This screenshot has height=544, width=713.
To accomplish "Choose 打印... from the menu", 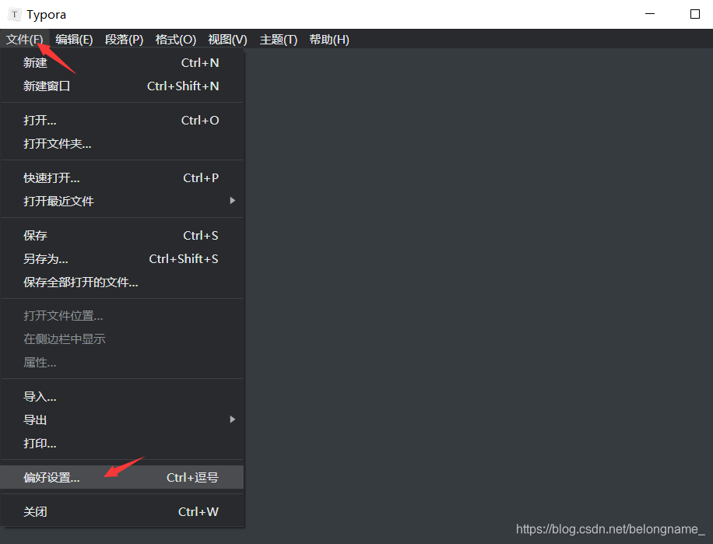I will click(122, 443).
